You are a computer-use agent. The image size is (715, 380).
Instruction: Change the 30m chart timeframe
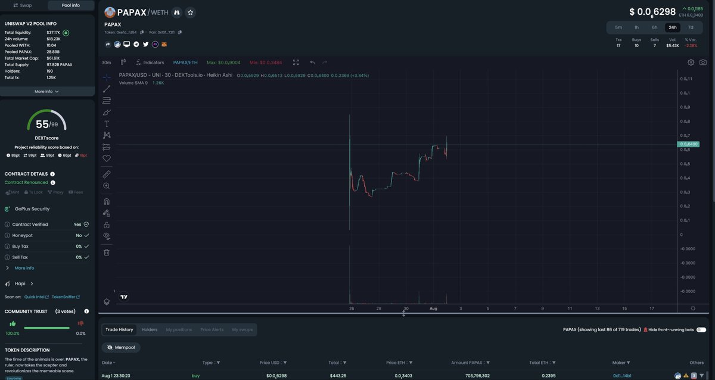click(x=106, y=62)
